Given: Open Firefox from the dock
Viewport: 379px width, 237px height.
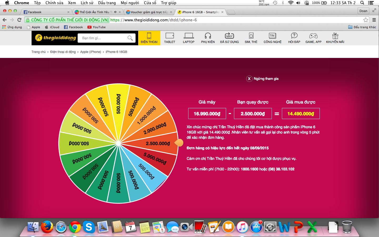Looking at the screenshot, I should pyautogui.click(x=47, y=227).
